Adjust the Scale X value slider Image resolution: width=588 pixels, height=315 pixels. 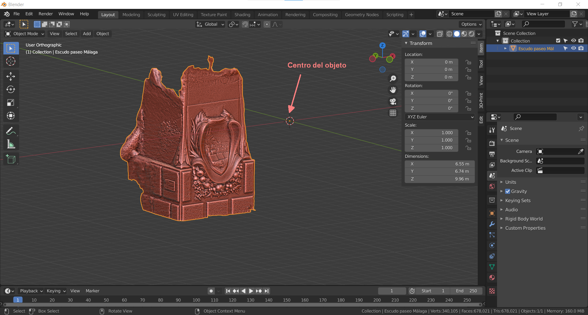point(432,133)
